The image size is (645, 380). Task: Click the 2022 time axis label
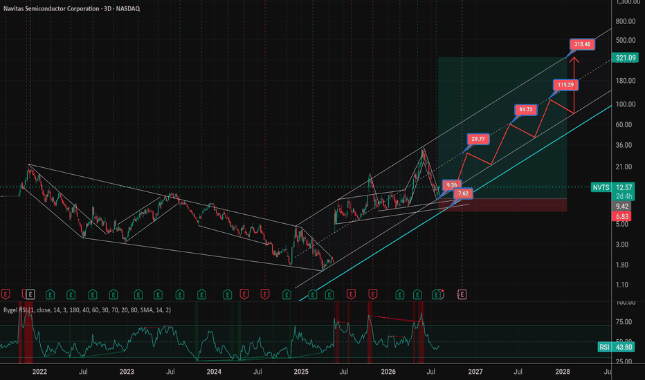[39, 372]
